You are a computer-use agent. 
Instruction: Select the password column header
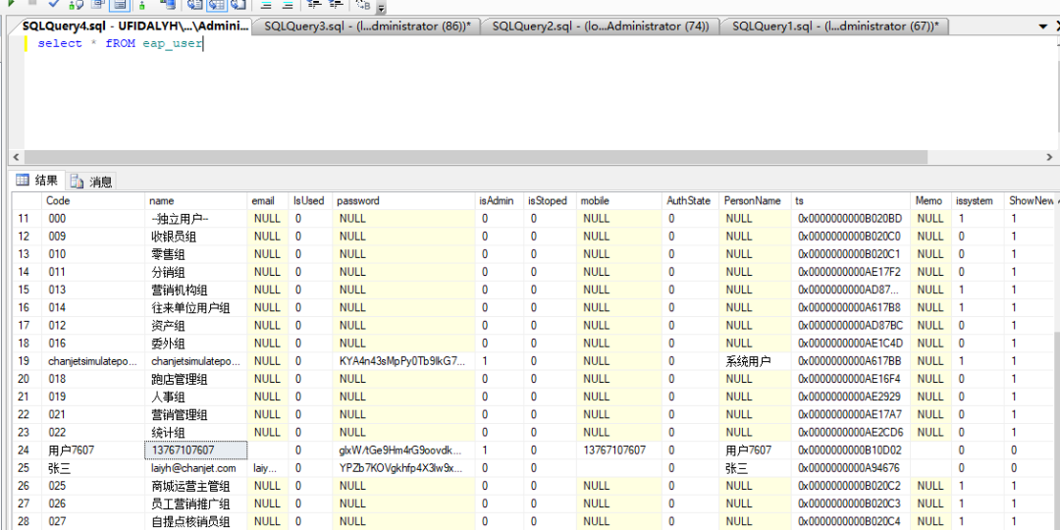pyautogui.click(x=404, y=201)
